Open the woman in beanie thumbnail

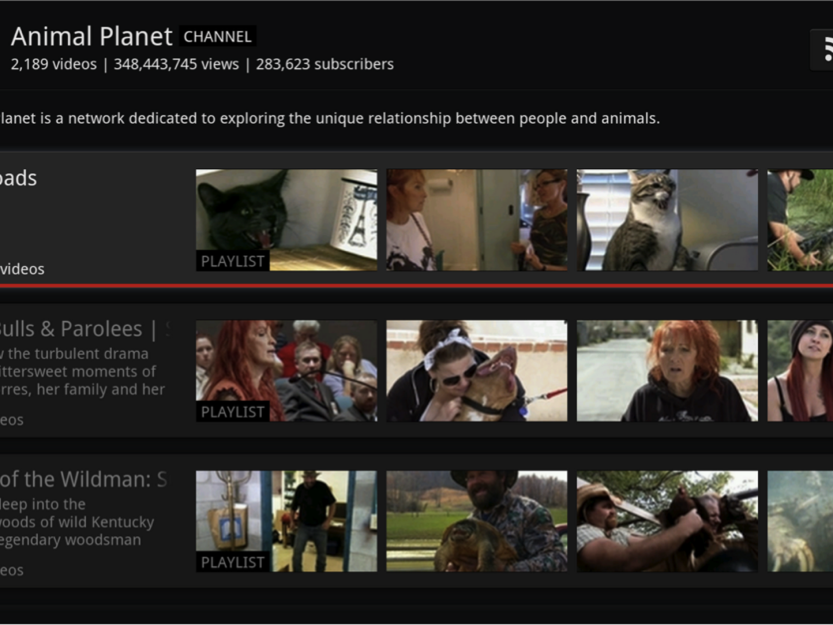click(x=800, y=370)
